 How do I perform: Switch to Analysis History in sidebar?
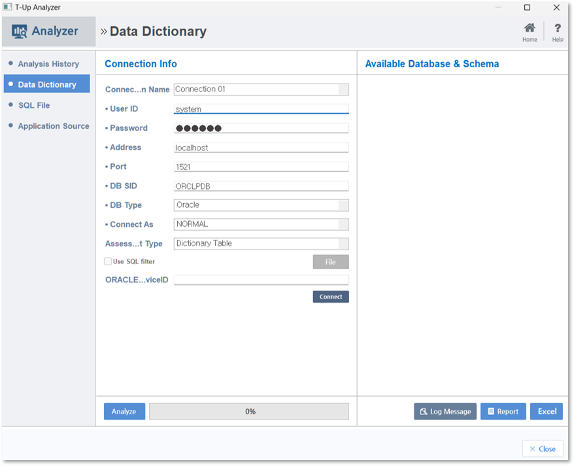48,64
